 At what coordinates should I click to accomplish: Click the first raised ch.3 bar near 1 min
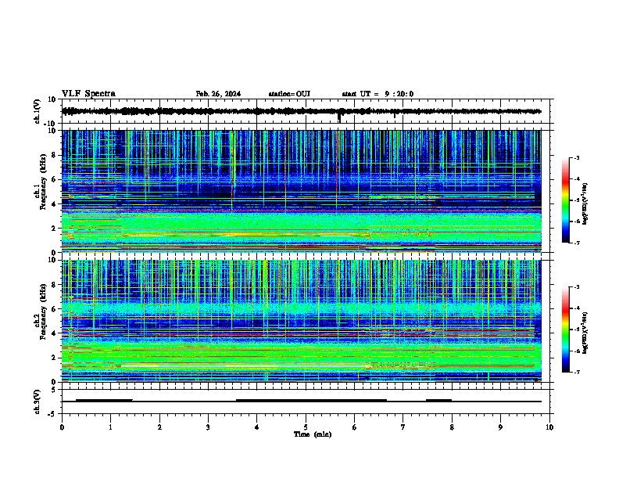(104, 400)
